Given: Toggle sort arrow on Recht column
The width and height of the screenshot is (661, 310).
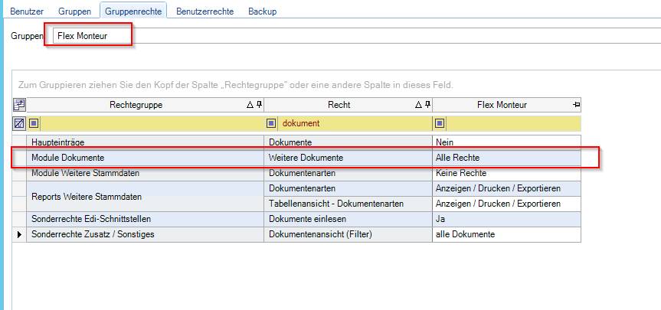Looking at the screenshot, I should (419, 105).
